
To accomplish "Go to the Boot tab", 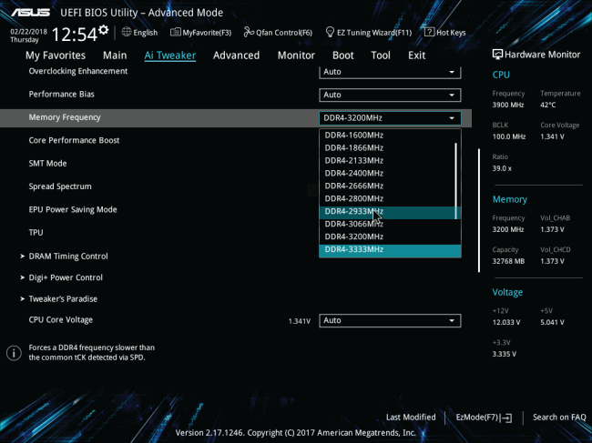I will click(x=342, y=55).
